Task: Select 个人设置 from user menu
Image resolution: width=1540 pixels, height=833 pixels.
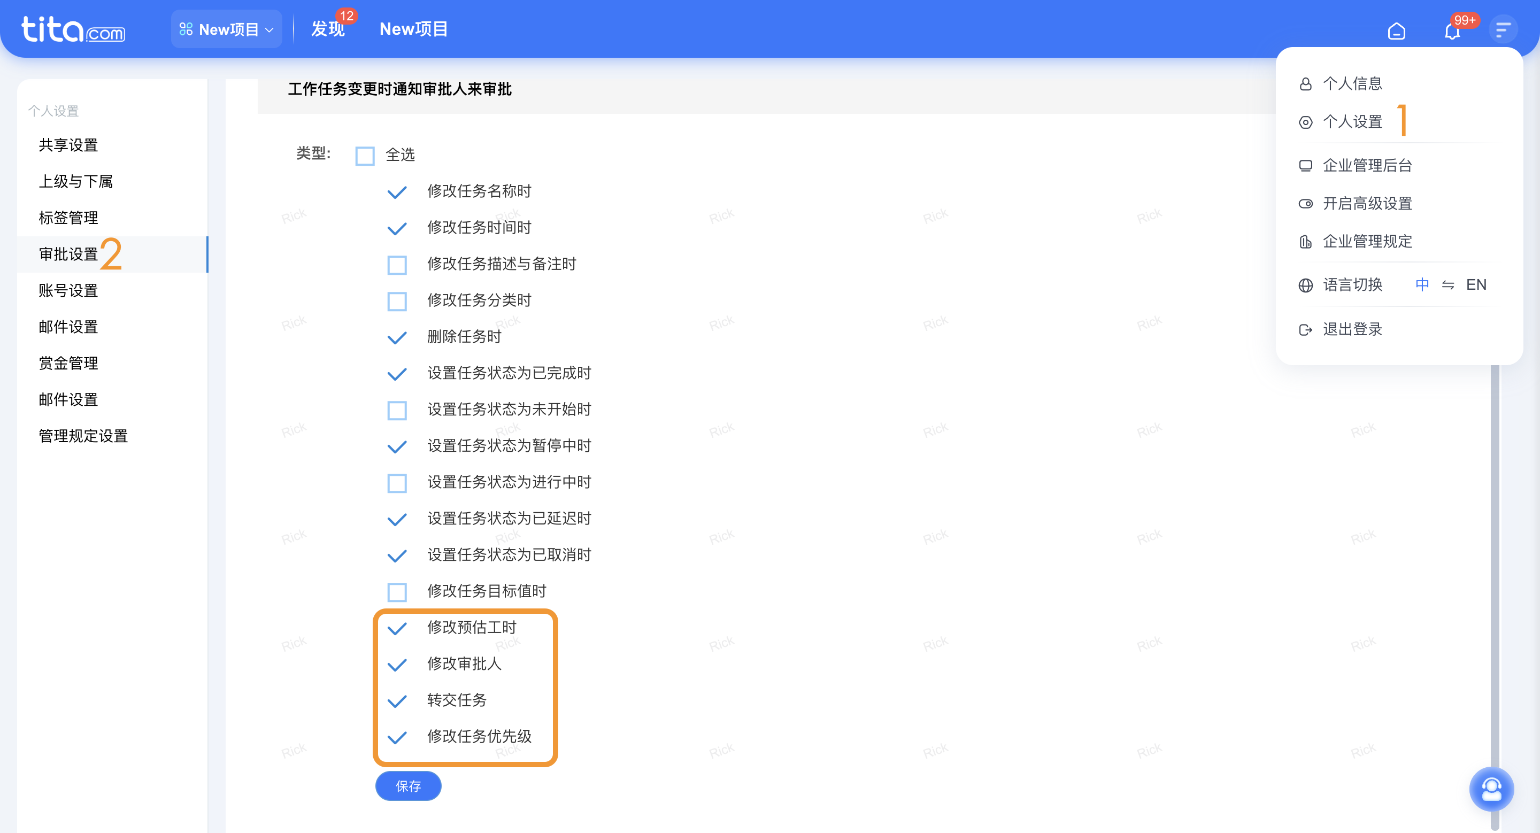Action: pyautogui.click(x=1353, y=122)
